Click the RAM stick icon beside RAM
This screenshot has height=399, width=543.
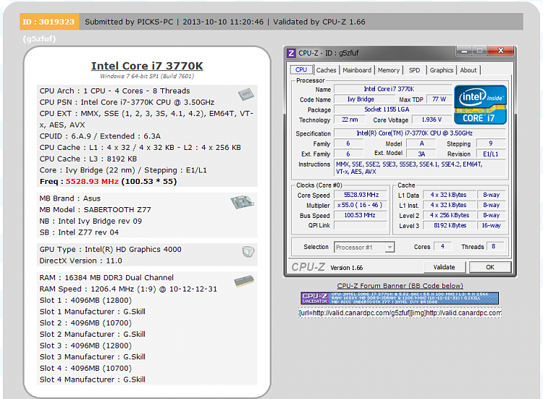[x=244, y=281]
